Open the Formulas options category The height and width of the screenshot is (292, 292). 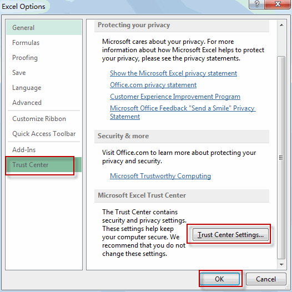pyautogui.click(x=43, y=43)
